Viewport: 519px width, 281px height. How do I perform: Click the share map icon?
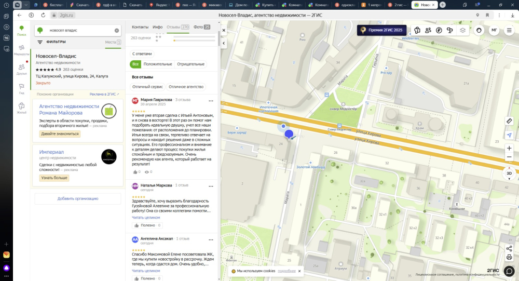(509, 248)
